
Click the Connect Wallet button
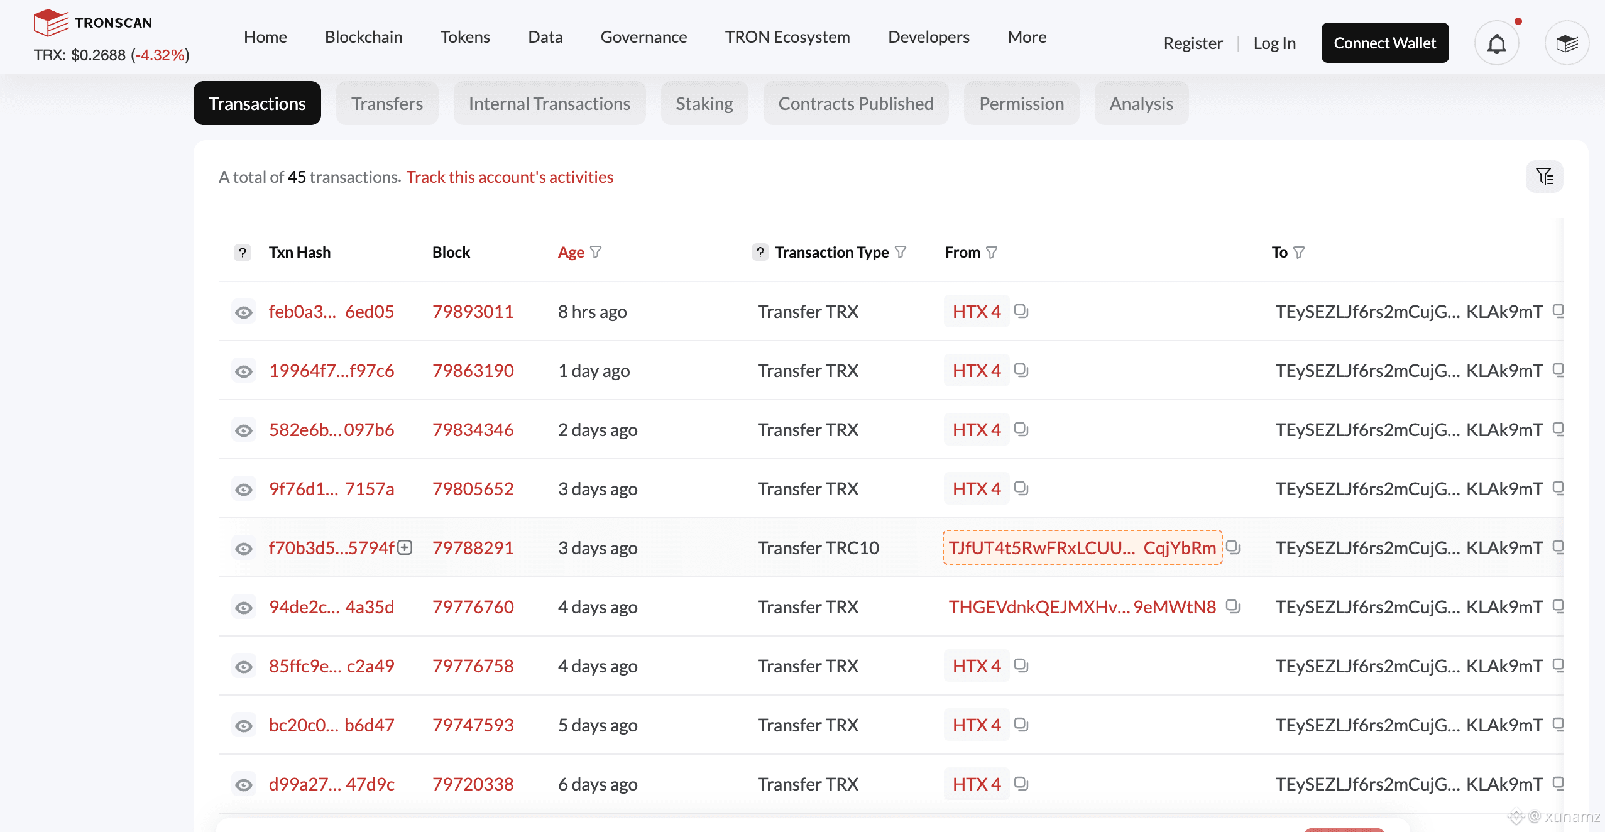(x=1384, y=43)
